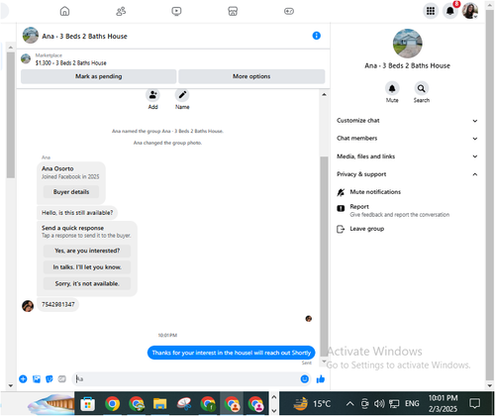Open Windows action center notifications icon
The height and width of the screenshot is (416, 495).
tap(475, 403)
